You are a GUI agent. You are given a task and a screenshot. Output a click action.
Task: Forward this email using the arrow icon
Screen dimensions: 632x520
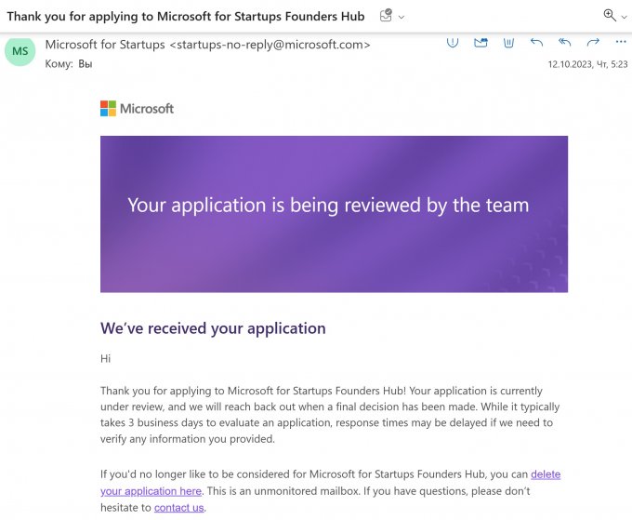(x=593, y=43)
